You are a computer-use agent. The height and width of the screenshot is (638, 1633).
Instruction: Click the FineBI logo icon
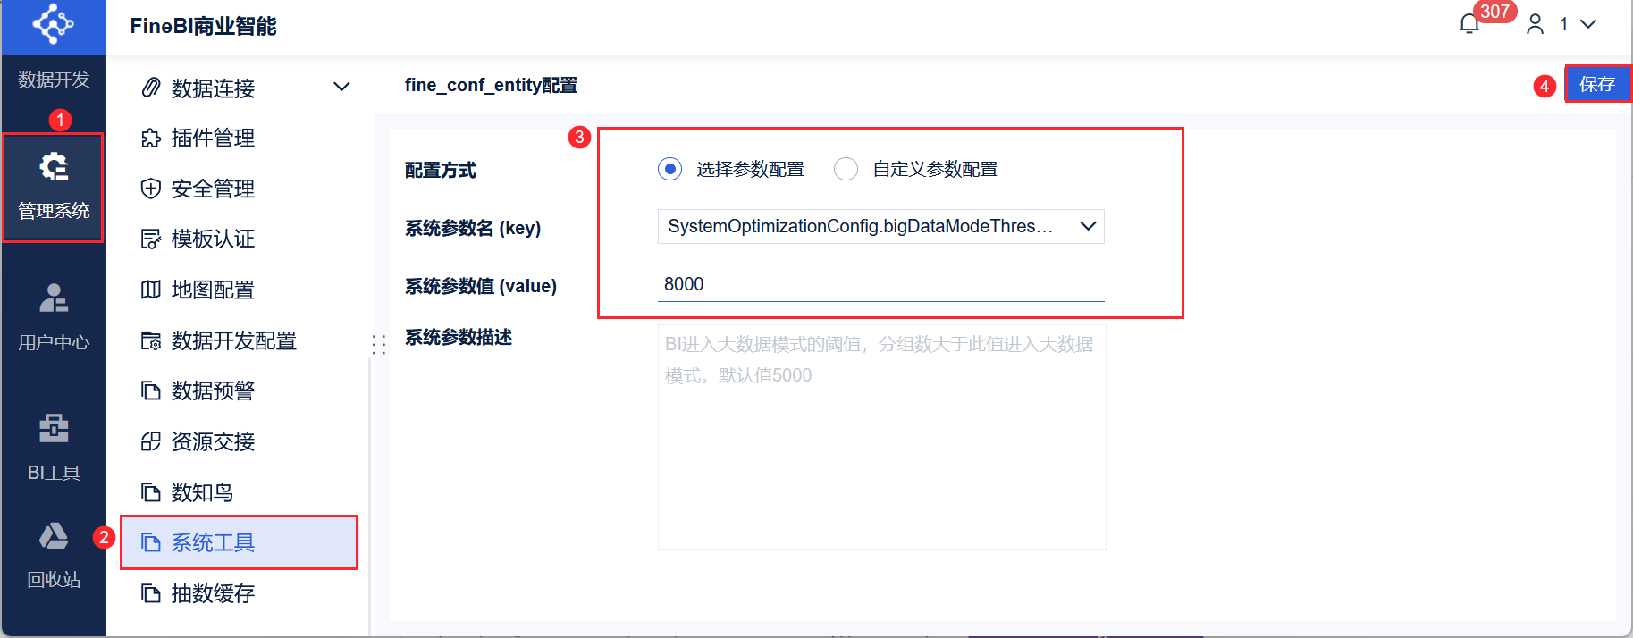54,24
